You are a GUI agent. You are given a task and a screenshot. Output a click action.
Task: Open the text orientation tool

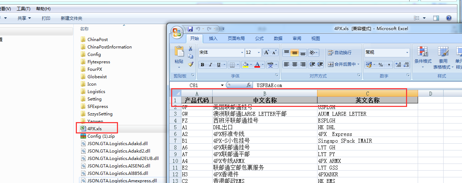[313, 52]
